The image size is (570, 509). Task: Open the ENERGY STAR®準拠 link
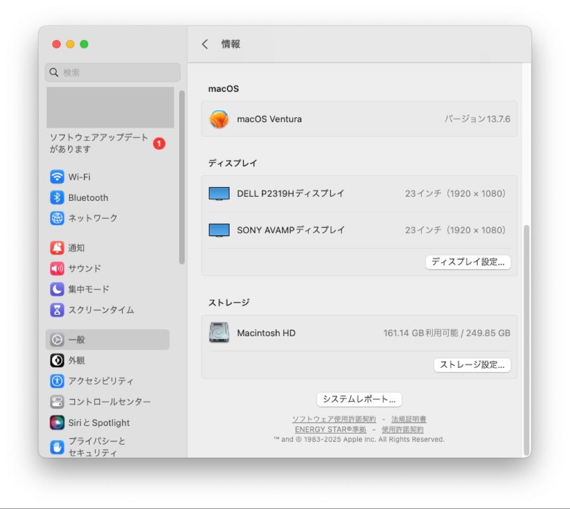(x=330, y=429)
